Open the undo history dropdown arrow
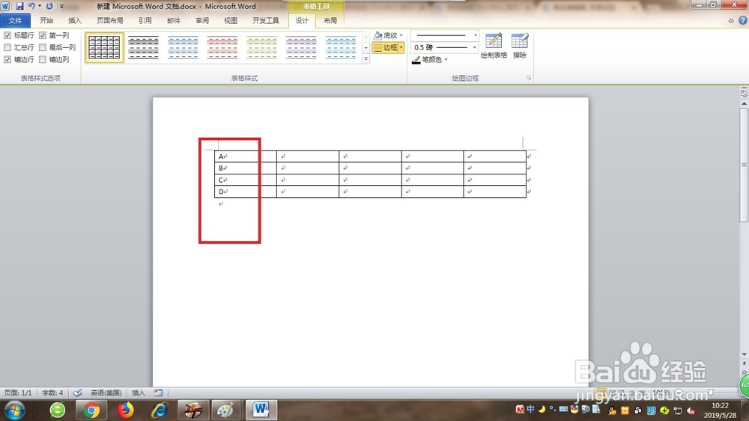The image size is (749, 421). (39, 6)
